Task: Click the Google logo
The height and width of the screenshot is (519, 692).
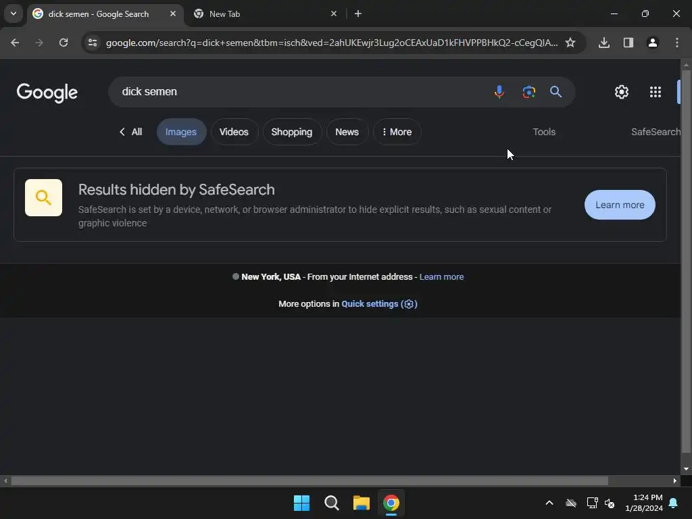Action: (x=47, y=92)
